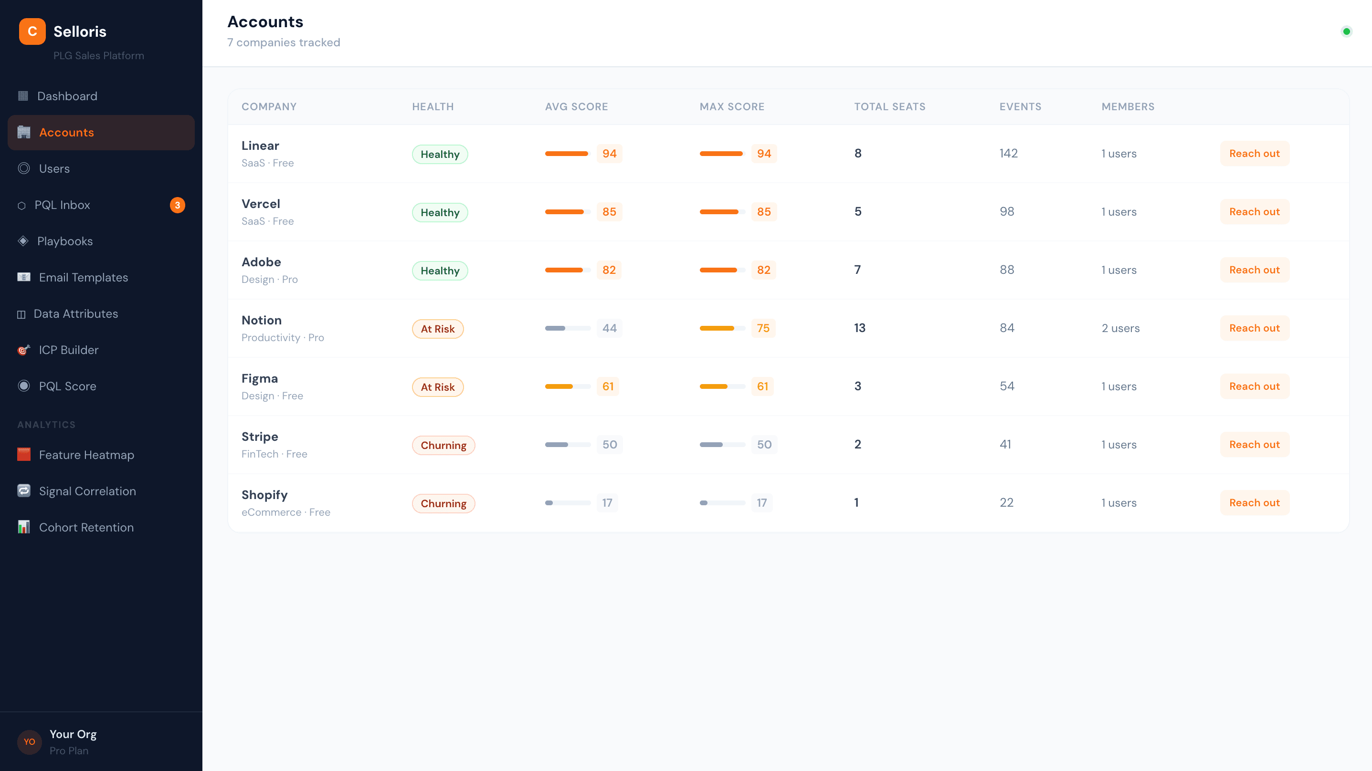
Task: Click Shopify's Churning badge
Action: point(443,504)
